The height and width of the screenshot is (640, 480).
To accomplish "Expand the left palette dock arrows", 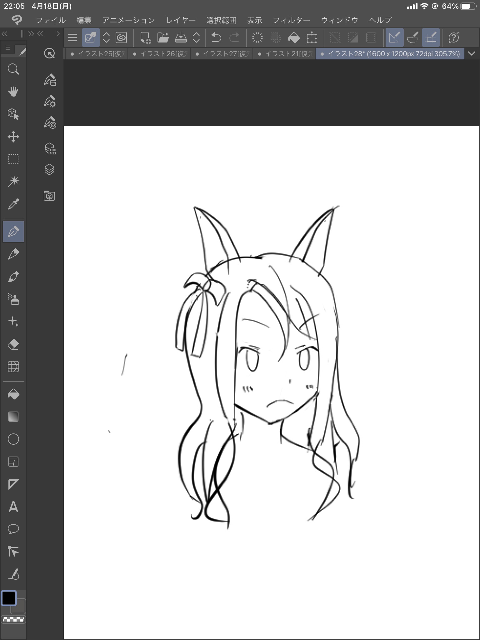I will [4, 34].
